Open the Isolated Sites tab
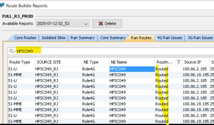Viewport: 214px width, 125px height. coord(54,38)
